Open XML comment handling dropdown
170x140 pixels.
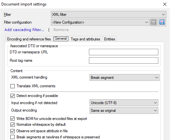[125, 78]
